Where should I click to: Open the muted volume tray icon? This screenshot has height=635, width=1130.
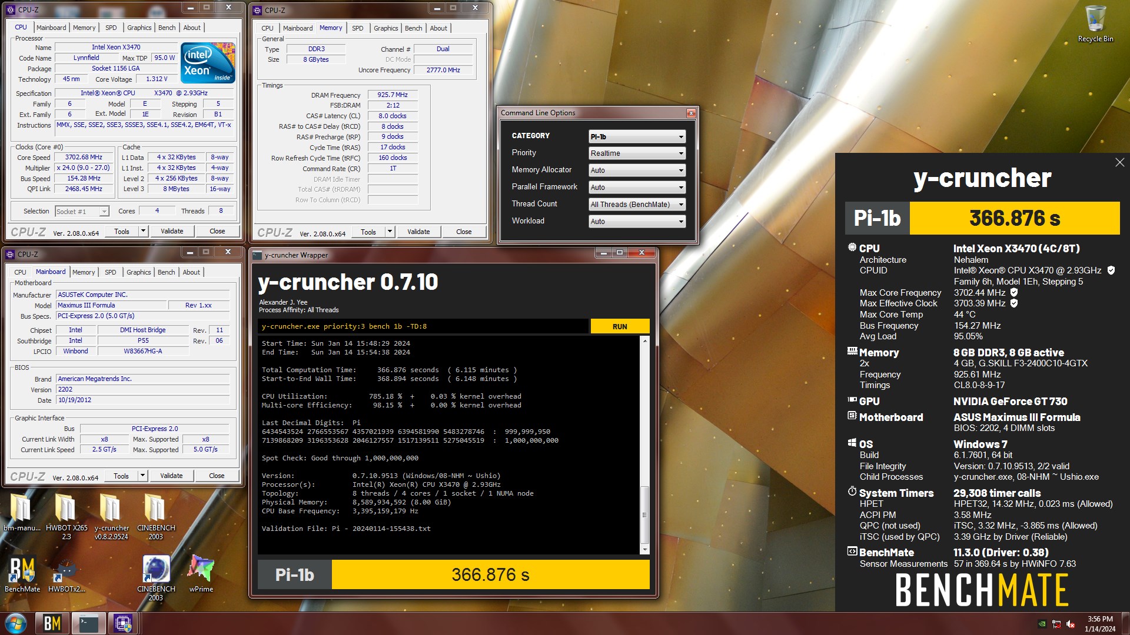(1071, 624)
